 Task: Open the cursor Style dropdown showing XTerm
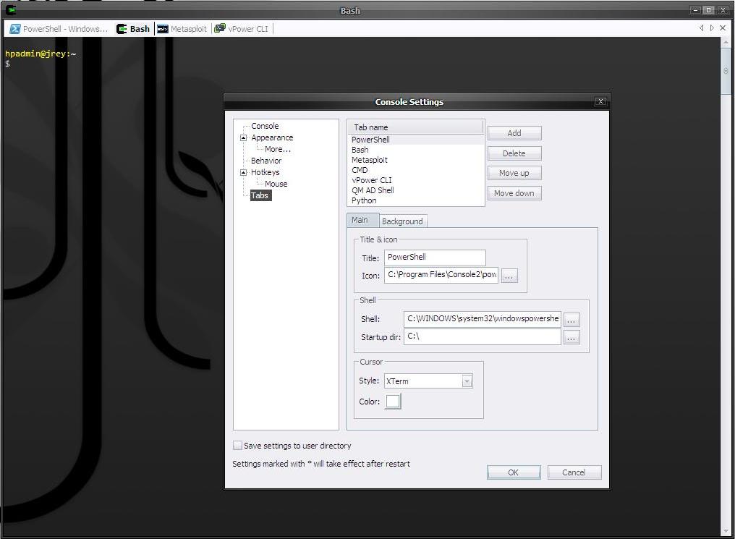(x=467, y=381)
